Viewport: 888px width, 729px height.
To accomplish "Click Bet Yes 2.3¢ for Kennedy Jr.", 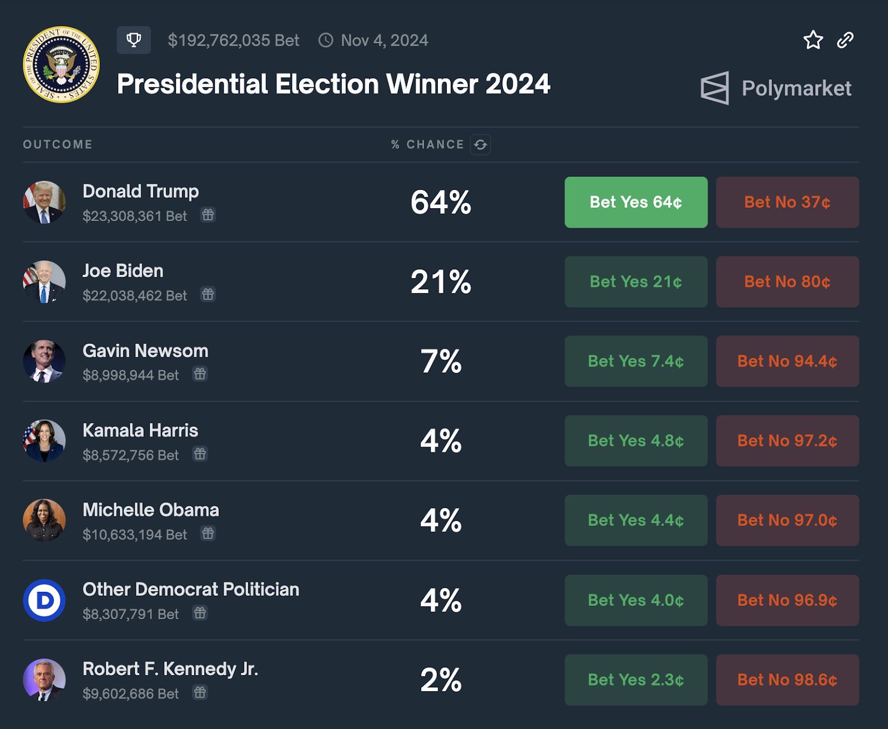I will (636, 680).
